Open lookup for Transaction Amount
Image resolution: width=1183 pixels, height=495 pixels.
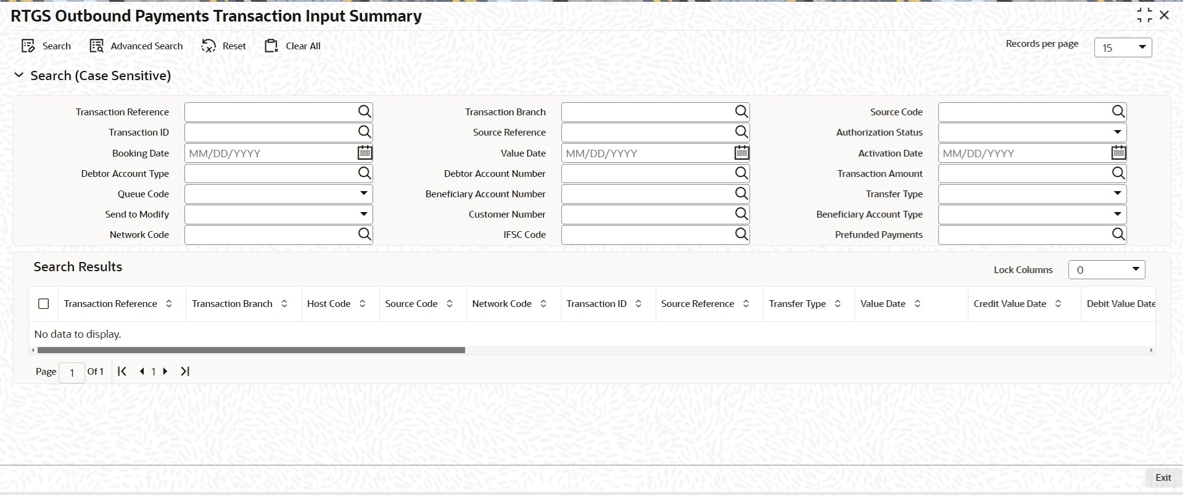pos(1118,173)
